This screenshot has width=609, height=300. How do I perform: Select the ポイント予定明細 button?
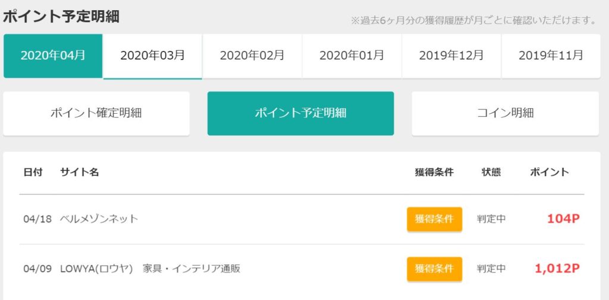pyautogui.click(x=300, y=114)
